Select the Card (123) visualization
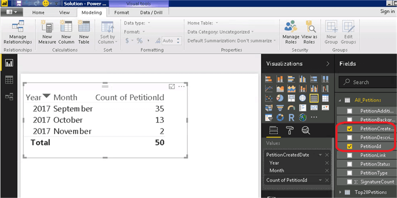 pos(314,108)
